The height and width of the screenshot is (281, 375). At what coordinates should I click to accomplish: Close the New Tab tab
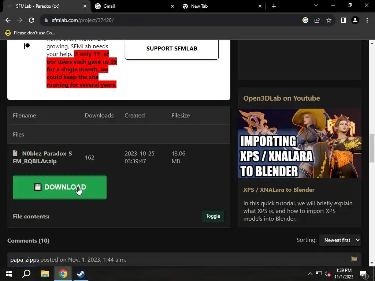click(260, 6)
